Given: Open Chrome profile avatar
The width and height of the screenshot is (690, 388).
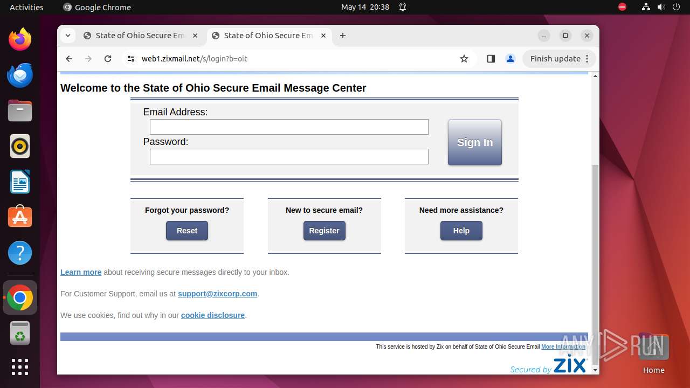Looking at the screenshot, I should 510,59.
